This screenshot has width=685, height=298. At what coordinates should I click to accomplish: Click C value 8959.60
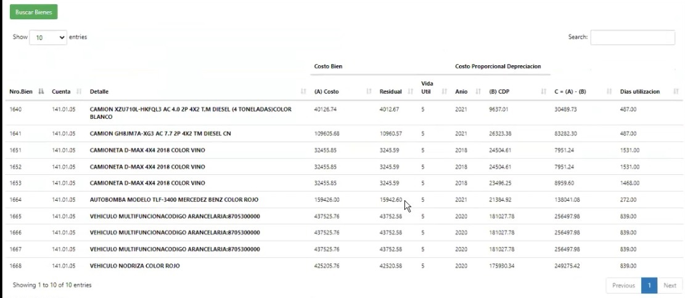pos(564,183)
